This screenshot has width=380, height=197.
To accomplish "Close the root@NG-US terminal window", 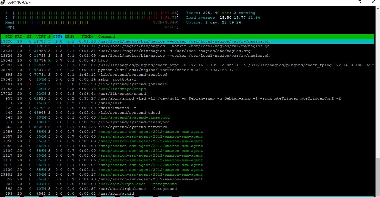I will coord(373,2).
